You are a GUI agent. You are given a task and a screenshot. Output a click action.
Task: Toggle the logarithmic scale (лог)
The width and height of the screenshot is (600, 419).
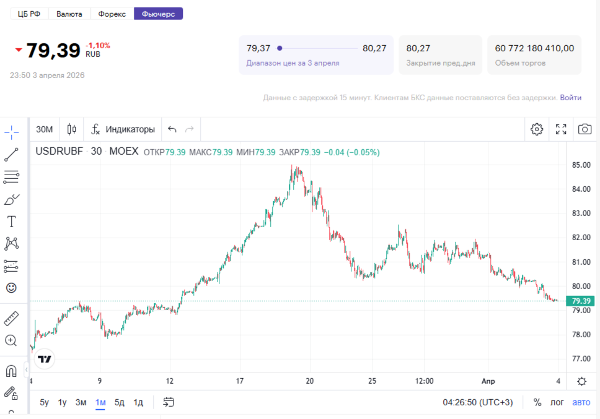tap(557, 402)
